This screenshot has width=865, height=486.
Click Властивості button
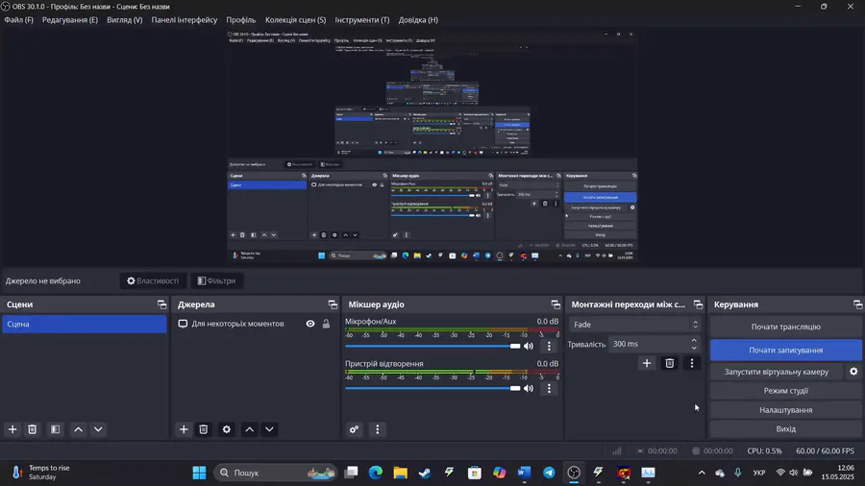tap(153, 281)
